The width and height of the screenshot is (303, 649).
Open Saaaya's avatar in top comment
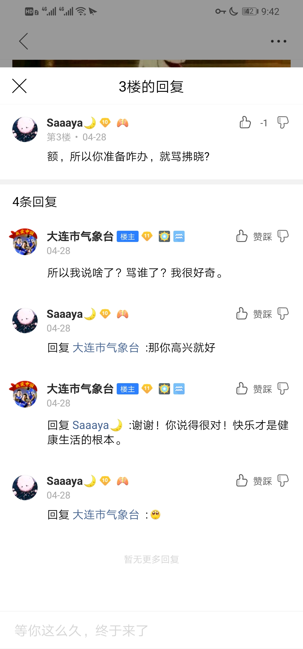click(x=25, y=129)
